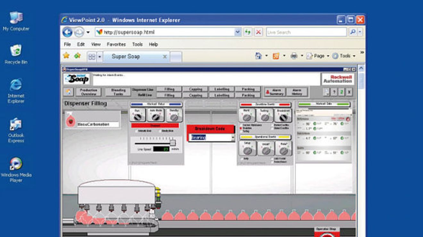Open the Feeds dropdown arrow
The width and height of the screenshot is (423, 237).
(x=284, y=56)
